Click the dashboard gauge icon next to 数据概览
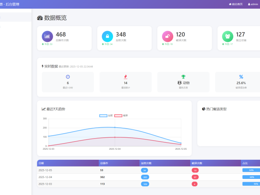 (x=40, y=18)
